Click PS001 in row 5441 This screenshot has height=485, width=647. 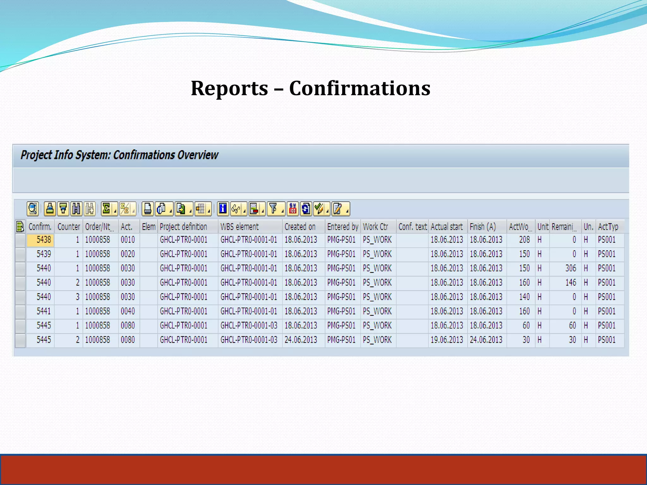pos(607,311)
